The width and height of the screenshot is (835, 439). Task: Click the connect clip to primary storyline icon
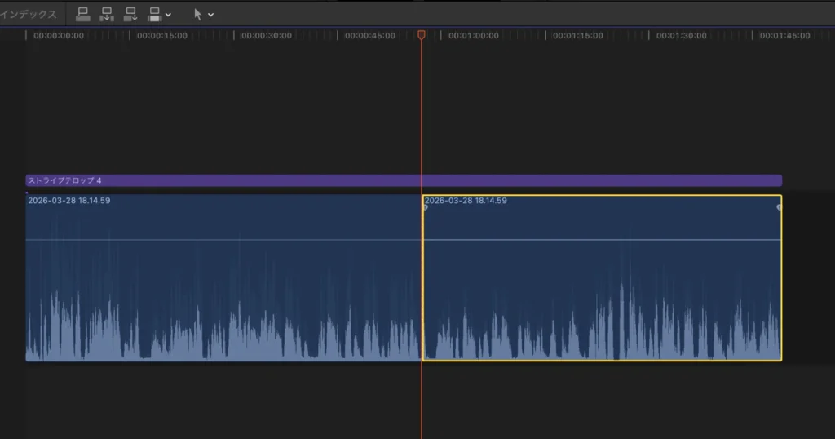tap(82, 14)
